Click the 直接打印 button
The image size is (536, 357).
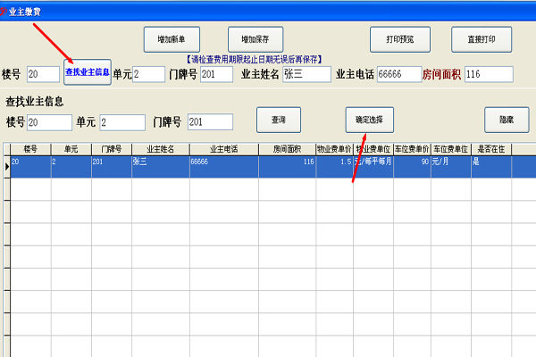tap(482, 39)
